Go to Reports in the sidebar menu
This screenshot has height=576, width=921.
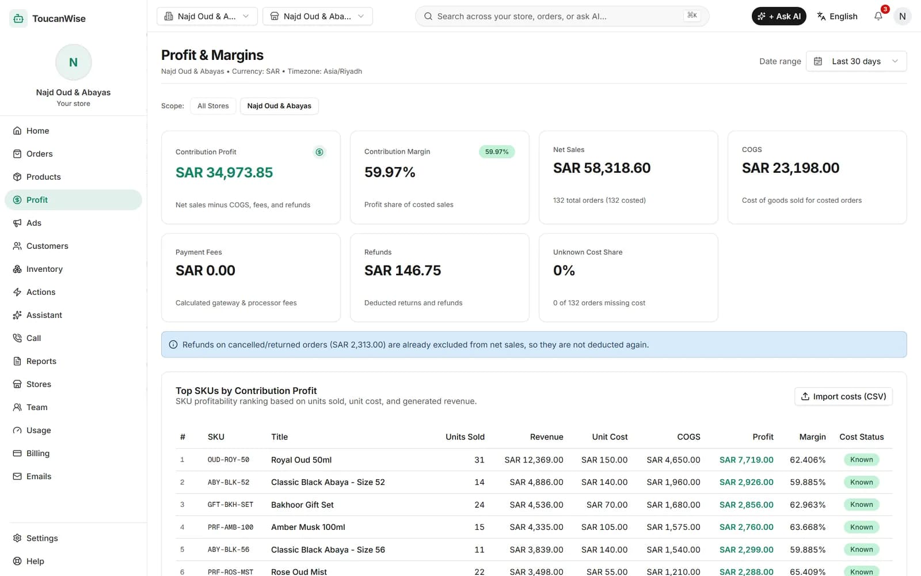click(x=73, y=361)
